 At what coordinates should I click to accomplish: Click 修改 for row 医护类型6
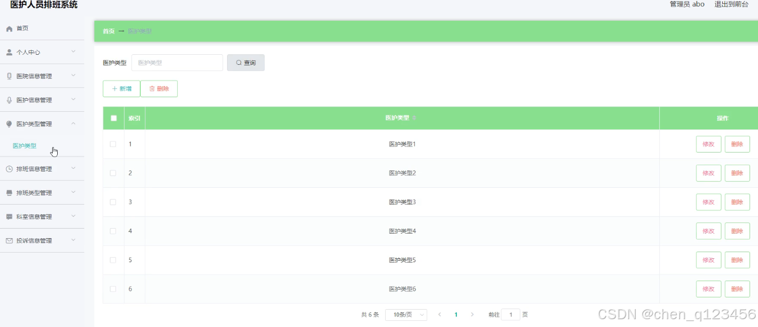(x=709, y=289)
